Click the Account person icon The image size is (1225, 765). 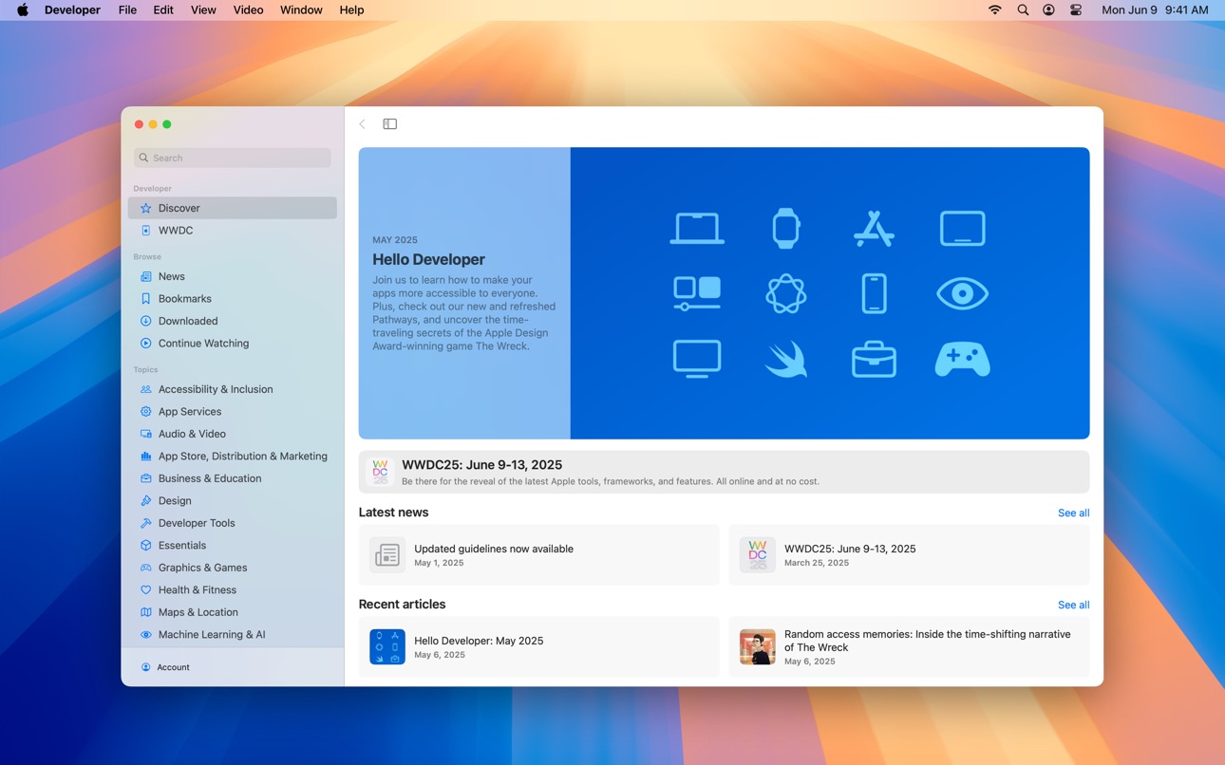click(x=145, y=667)
